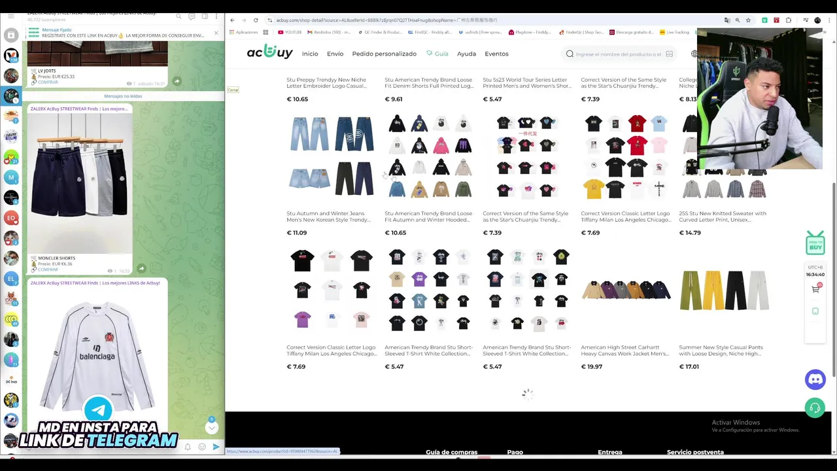The width and height of the screenshot is (837, 471).
Task: Open Aplicaciones in bookmarks bar
Action: 243,32
